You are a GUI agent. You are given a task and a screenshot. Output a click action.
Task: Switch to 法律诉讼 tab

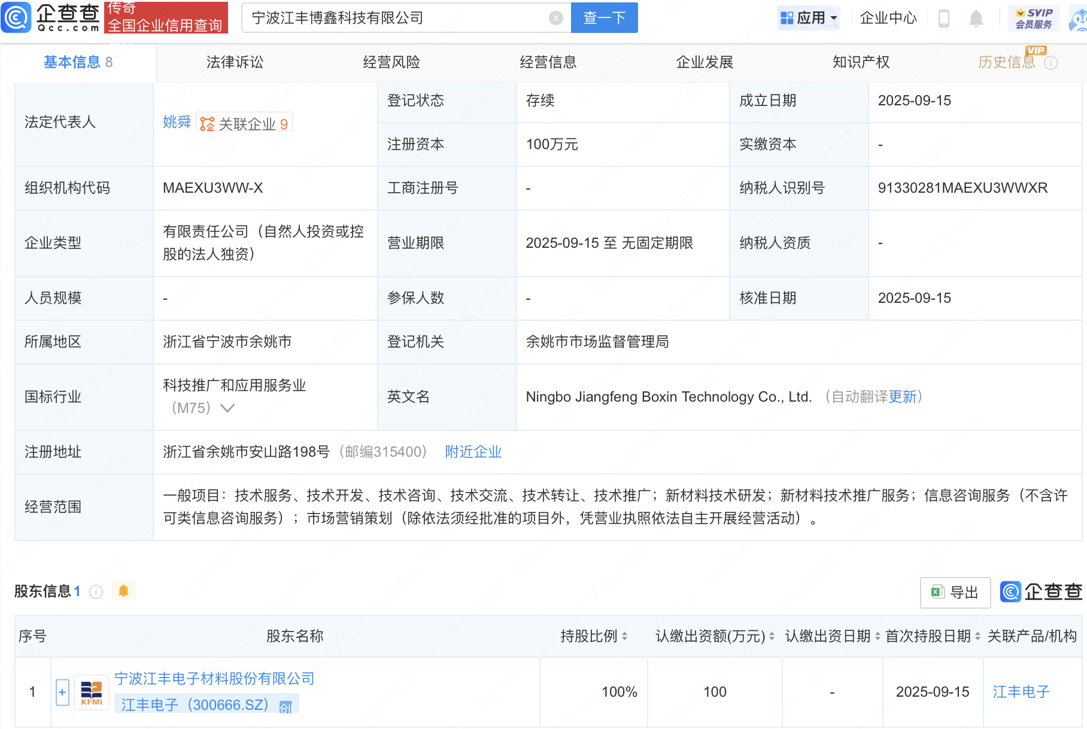point(235,62)
